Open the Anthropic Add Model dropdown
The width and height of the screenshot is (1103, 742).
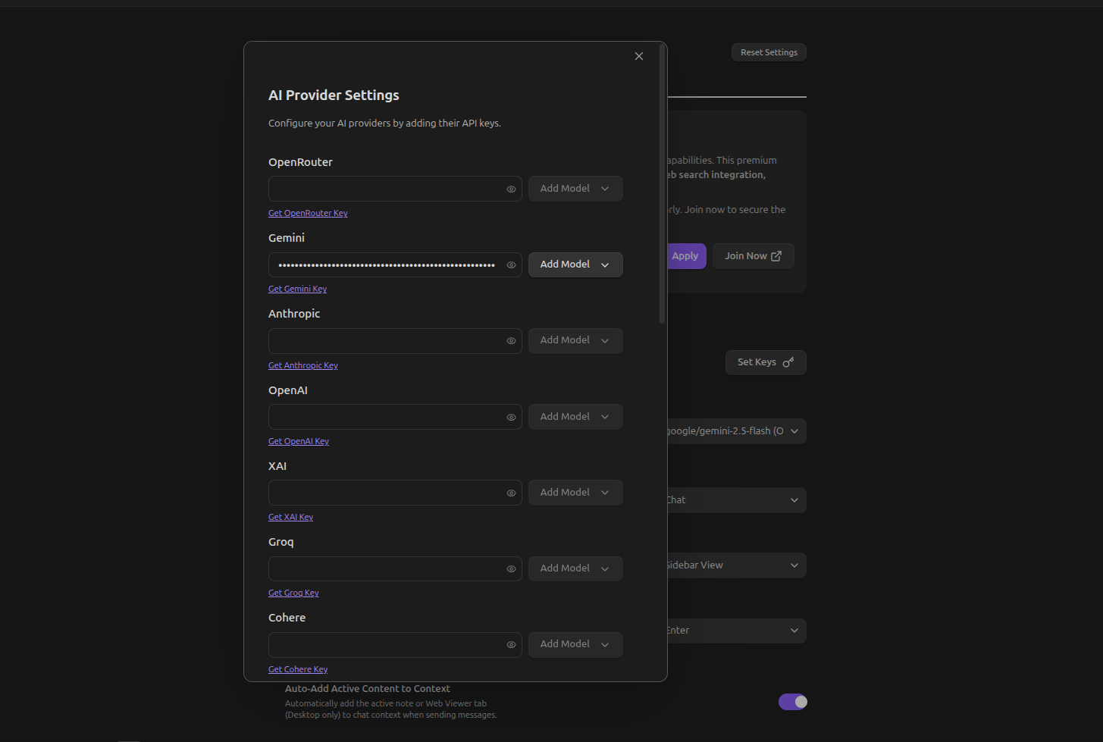[575, 340]
